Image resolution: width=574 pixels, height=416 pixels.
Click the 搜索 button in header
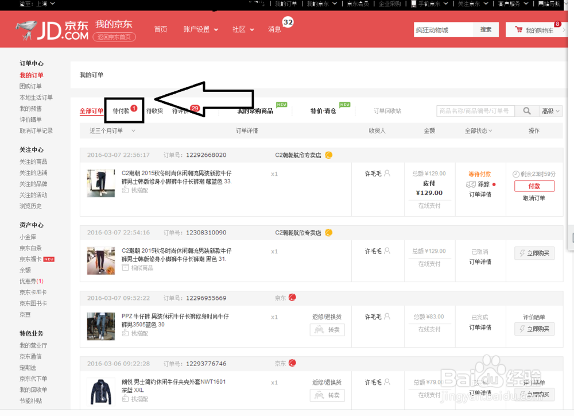click(x=486, y=29)
